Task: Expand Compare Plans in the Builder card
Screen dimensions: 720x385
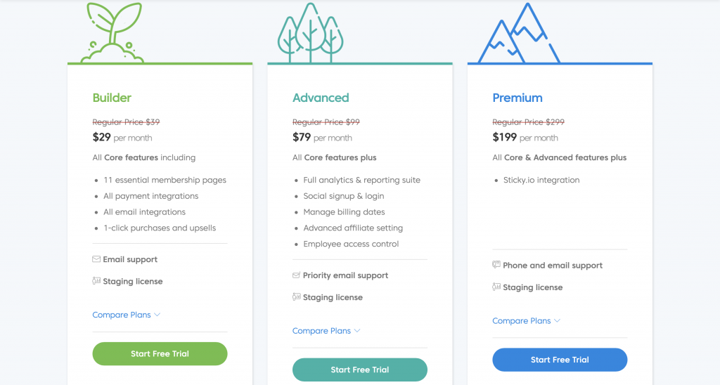Action: [x=127, y=315]
